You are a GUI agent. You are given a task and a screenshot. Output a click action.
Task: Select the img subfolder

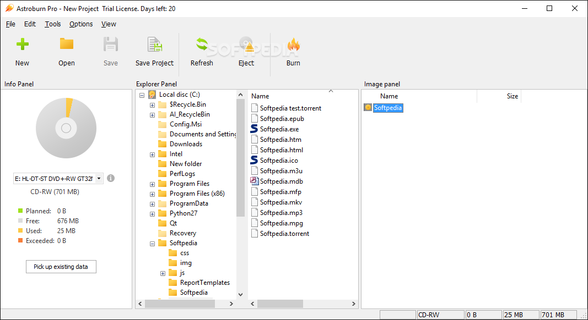186,263
